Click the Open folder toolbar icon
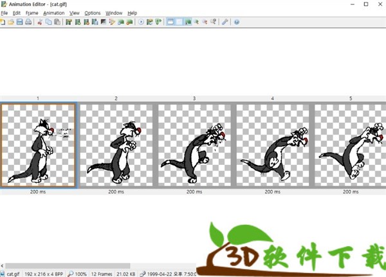The width and height of the screenshot is (386, 277). [11, 22]
